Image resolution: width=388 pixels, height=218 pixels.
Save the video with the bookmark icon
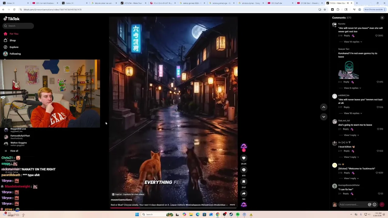(x=244, y=182)
